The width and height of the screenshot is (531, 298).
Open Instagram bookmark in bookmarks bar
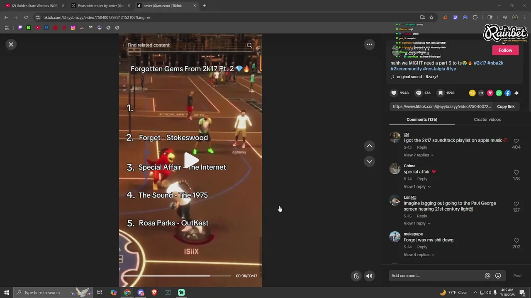73,28
